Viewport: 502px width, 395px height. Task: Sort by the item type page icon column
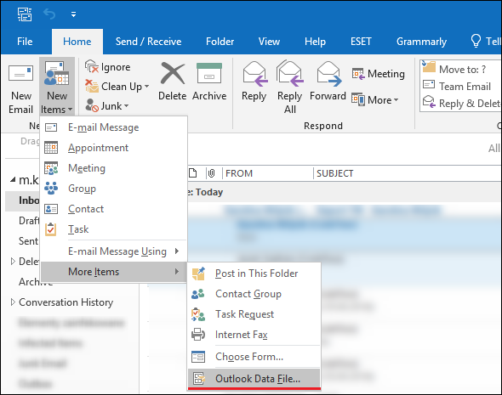tap(193, 173)
